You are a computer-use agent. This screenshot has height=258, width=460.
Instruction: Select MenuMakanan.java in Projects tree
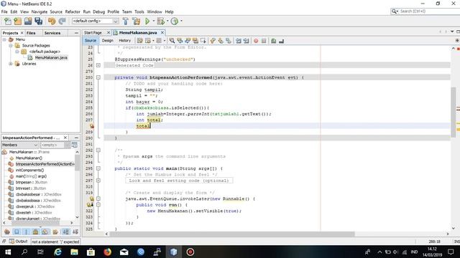click(51, 57)
